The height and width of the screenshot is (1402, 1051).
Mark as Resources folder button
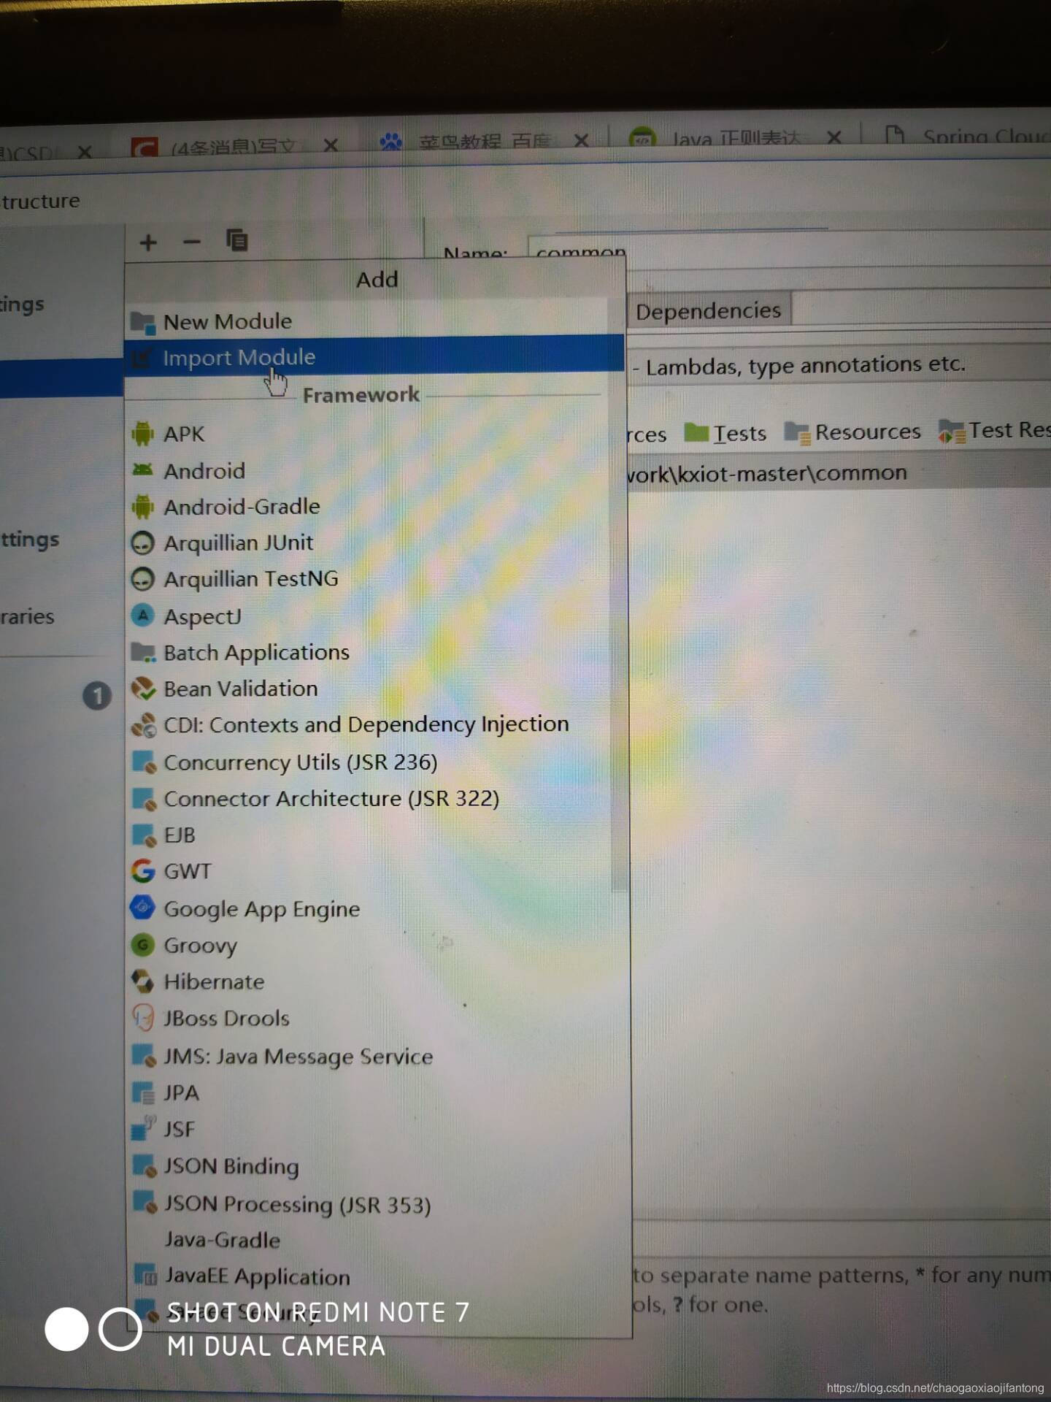coord(852,432)
